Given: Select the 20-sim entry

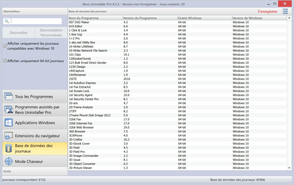Looking at the screenshot, I should click(177, 103).
